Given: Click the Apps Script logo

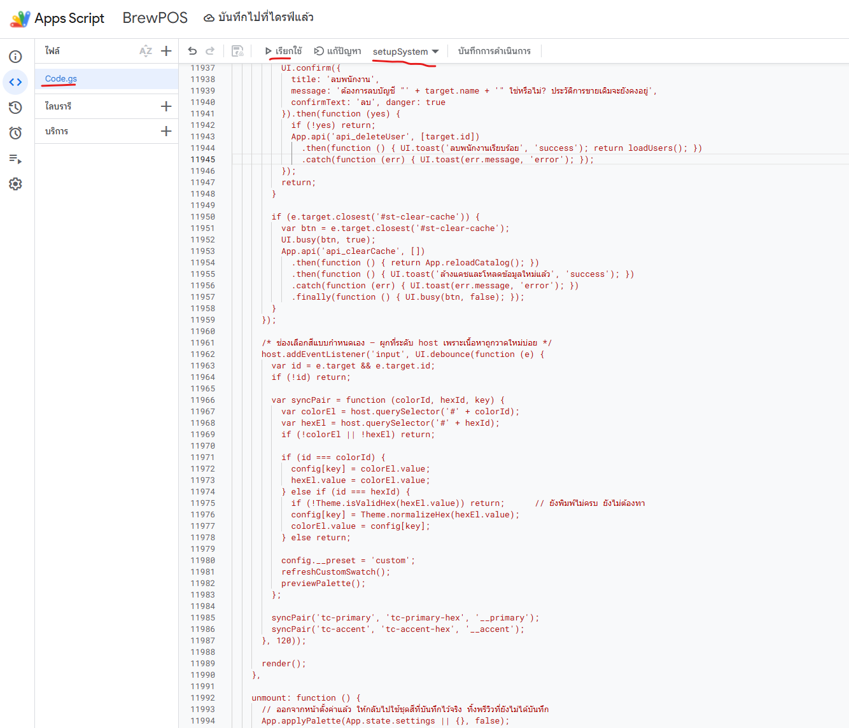Looking at the screenshot, I should (20, 18).
